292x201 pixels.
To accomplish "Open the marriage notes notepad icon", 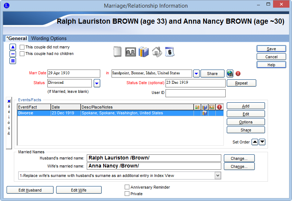I will tap(117, 52).
